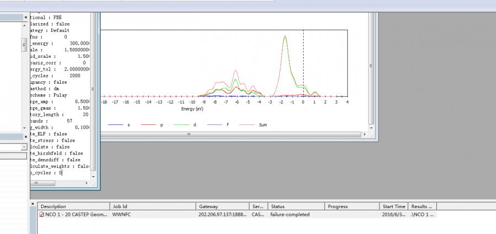Click the job id 'WWNFC' cell
The height and width of the screenshot is (234, 496).
coord(121,214)
